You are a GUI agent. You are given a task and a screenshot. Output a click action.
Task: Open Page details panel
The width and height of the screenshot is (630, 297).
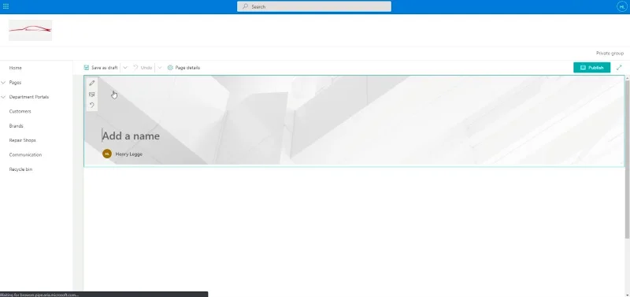[x=183, y=68]
